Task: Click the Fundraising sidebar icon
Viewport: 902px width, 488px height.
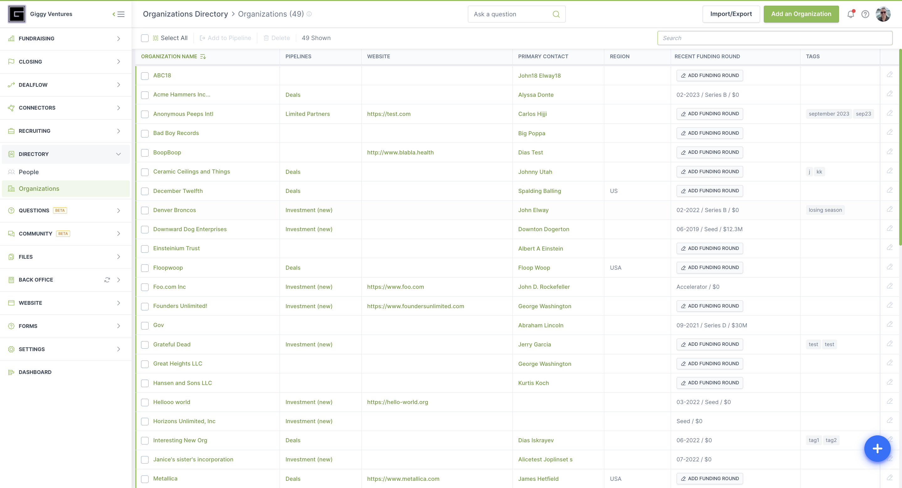Action: point(11,39)
